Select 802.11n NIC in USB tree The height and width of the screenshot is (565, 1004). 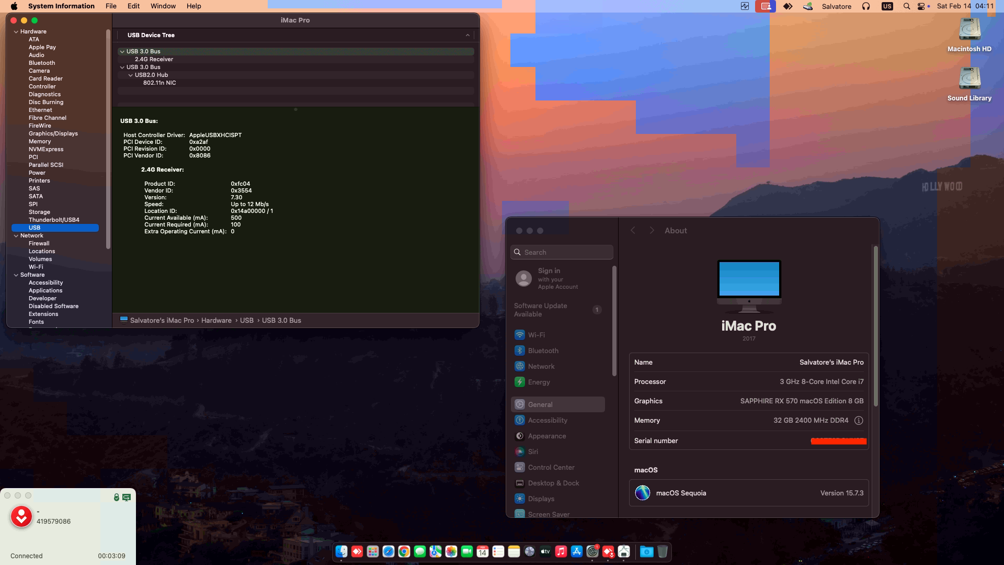tap(159, 83)
